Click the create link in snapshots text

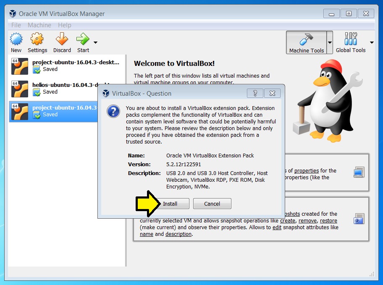pos(288,221)
